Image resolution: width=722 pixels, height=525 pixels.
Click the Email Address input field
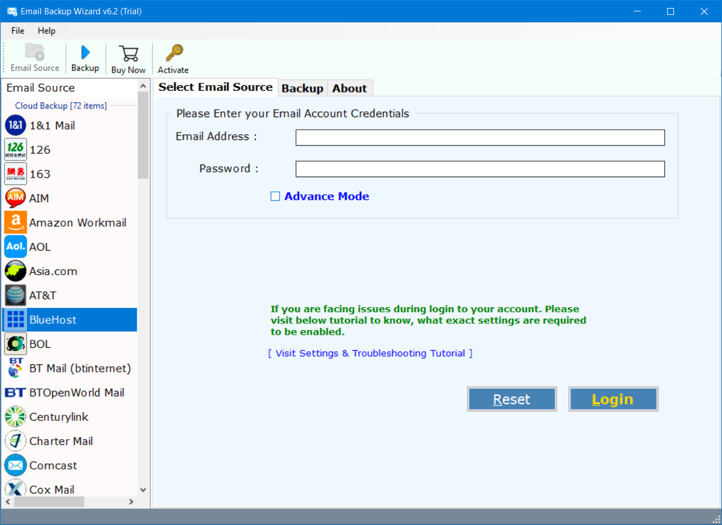(480, 138)
